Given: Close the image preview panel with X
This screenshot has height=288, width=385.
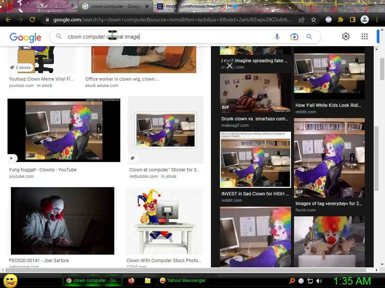Looking at the screenshot, I should point(230,65).
